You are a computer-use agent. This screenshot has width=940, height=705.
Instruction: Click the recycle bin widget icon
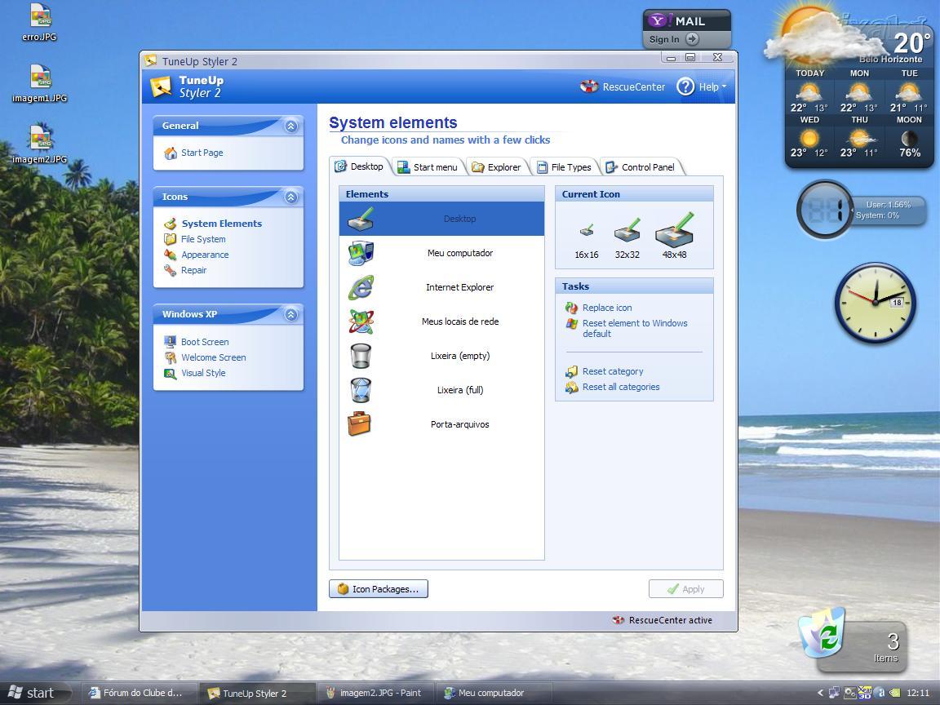click(822, 634)
